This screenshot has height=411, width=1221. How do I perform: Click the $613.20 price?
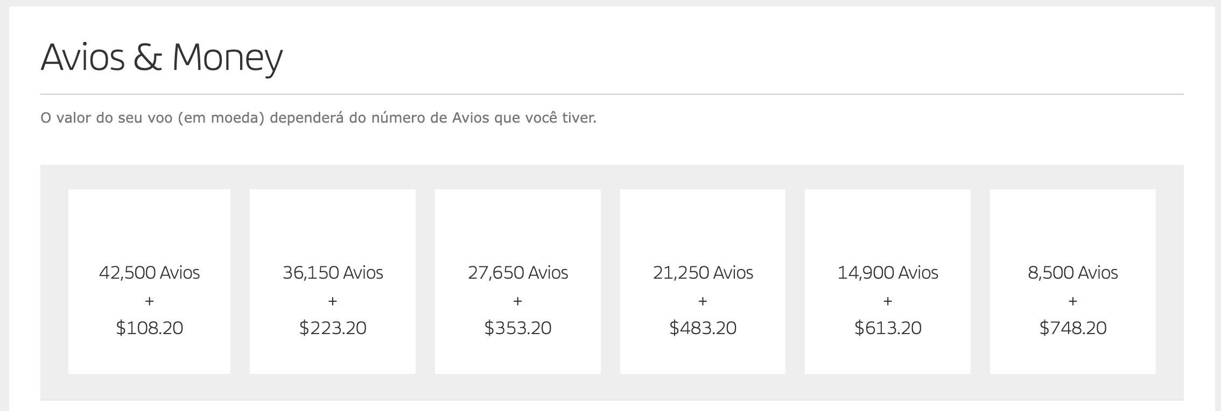pyautogui.click(x=888, y=328)
